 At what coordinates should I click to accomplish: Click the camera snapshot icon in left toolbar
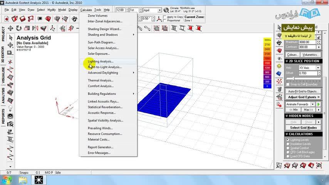tap(10, 124)
